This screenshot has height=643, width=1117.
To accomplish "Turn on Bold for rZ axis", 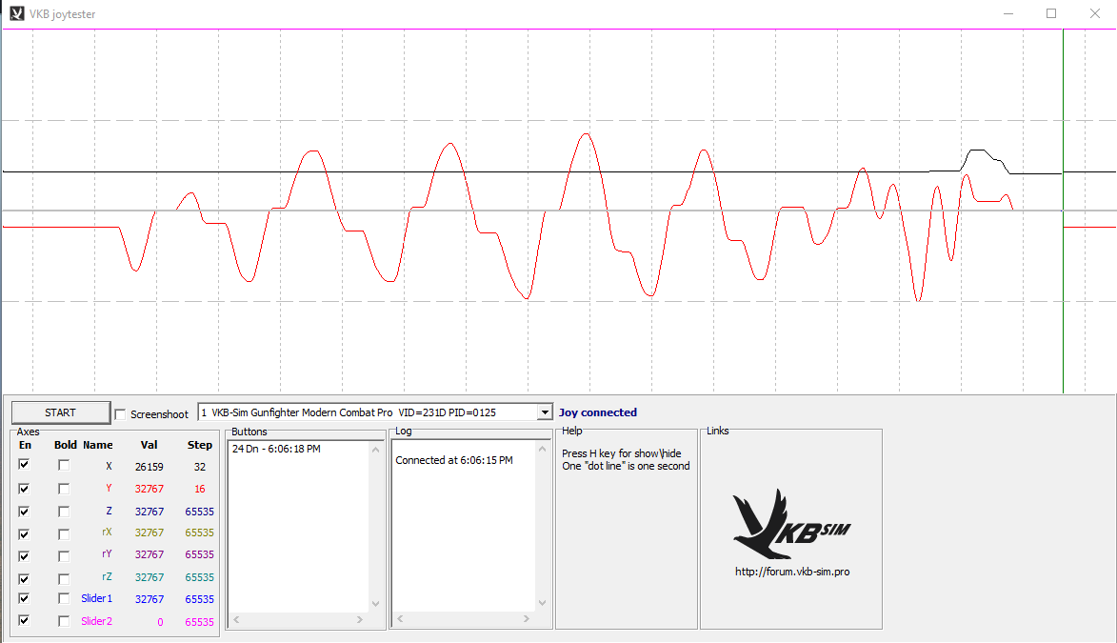I will coord(64,577).
